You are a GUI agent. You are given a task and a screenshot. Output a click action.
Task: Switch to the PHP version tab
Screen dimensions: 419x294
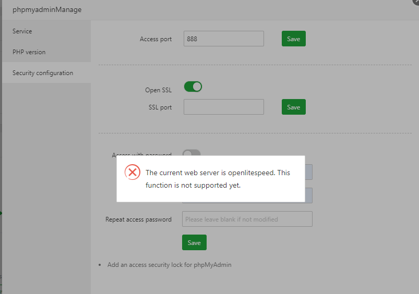pyautogui.click(x=29, y=52)
